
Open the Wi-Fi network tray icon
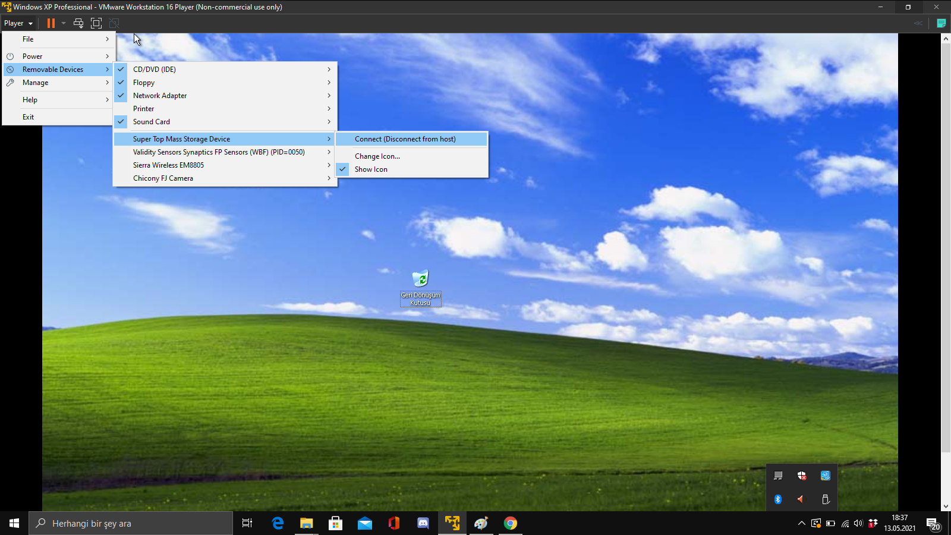(845, 523)
